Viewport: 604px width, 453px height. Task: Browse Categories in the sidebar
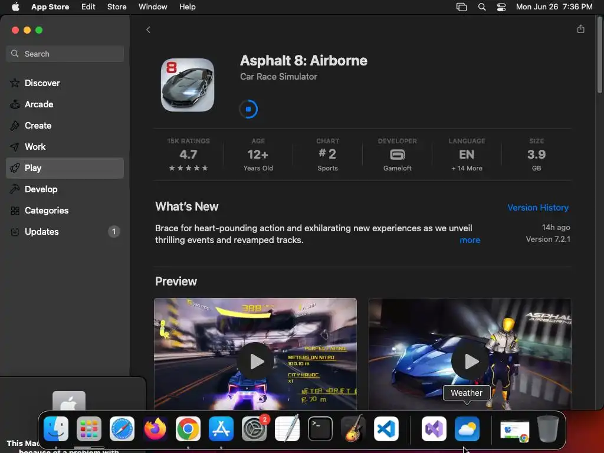tap(65, 211)
